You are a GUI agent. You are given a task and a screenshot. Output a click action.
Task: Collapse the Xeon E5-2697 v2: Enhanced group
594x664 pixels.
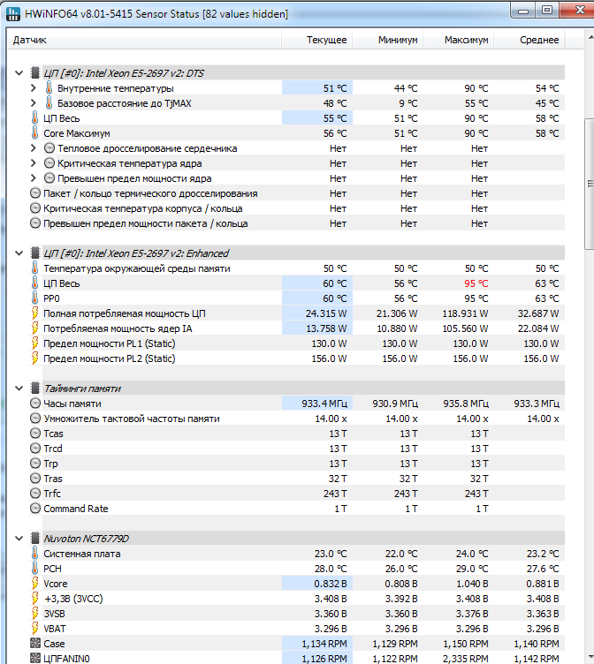19,253
